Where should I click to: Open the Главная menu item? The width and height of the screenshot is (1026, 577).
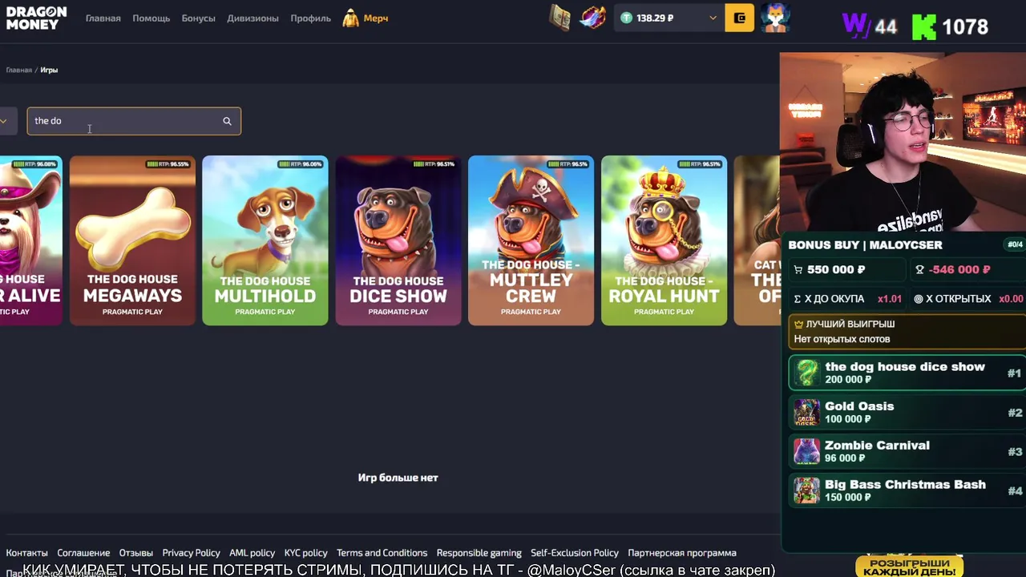103,18
